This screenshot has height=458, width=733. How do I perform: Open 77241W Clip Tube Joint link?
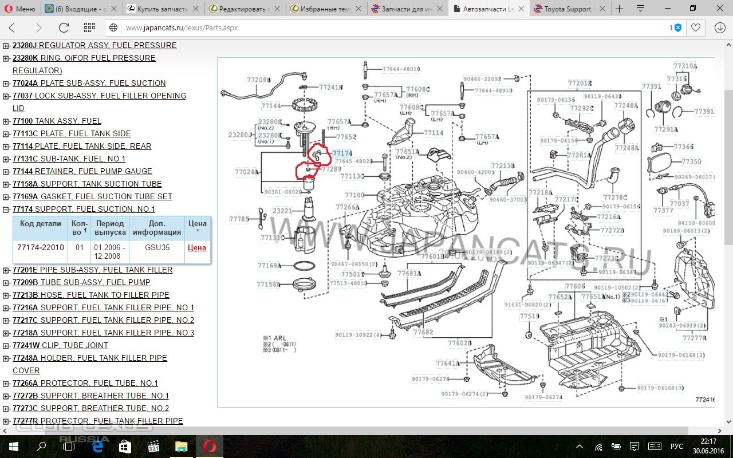pyautogui.click(x=60, y=345)
